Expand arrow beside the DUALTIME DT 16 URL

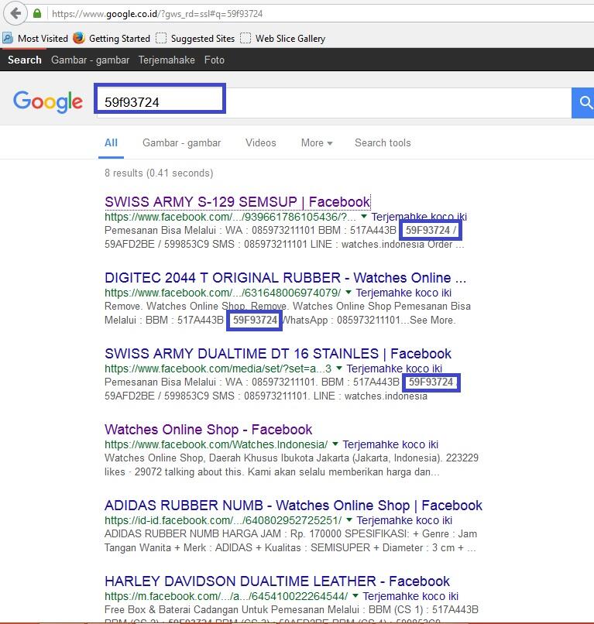pos(338,368)
